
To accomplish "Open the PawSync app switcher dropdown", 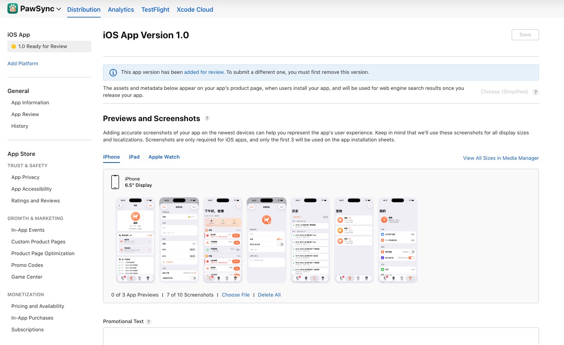I will [59, 9].
